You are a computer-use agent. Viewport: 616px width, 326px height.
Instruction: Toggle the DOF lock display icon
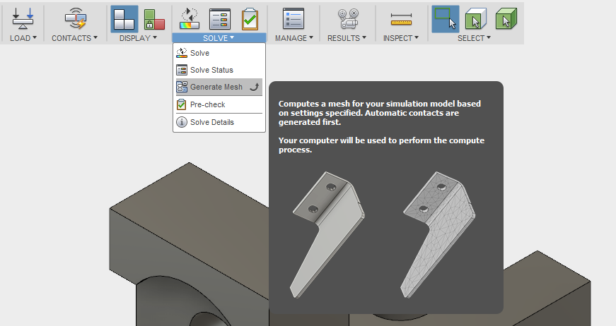coord(153,18)
